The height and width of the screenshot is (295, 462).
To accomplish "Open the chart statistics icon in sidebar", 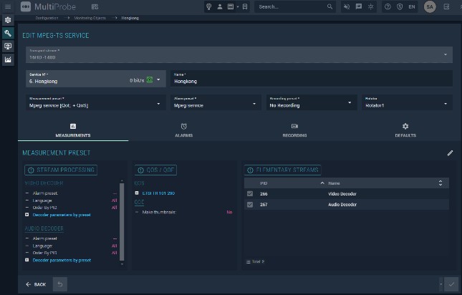I will tap(8, 59).
